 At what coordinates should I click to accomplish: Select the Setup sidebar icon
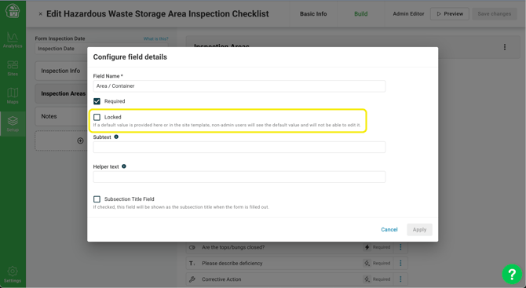tap(13, 124)
